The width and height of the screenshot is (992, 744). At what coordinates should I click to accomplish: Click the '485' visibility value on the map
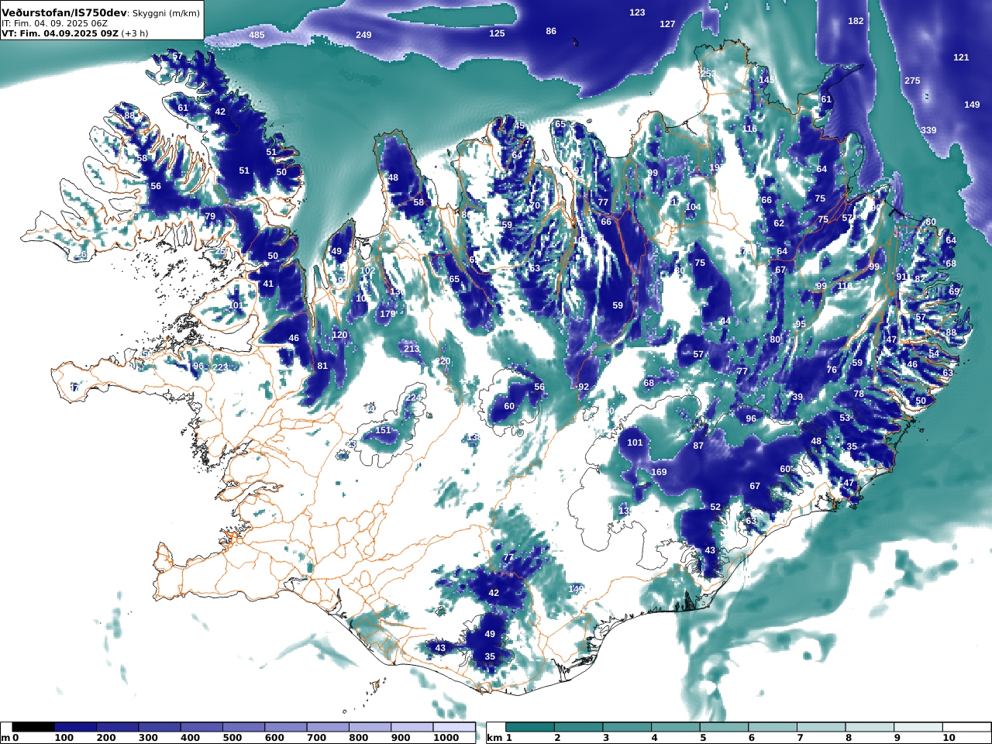(x=257, y=36)
